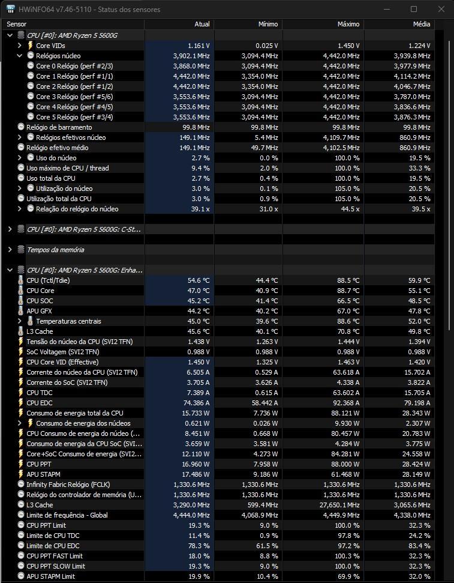Collapse the Relógios núcleo subtree
The image size is (454, 583).
point(19,56)
